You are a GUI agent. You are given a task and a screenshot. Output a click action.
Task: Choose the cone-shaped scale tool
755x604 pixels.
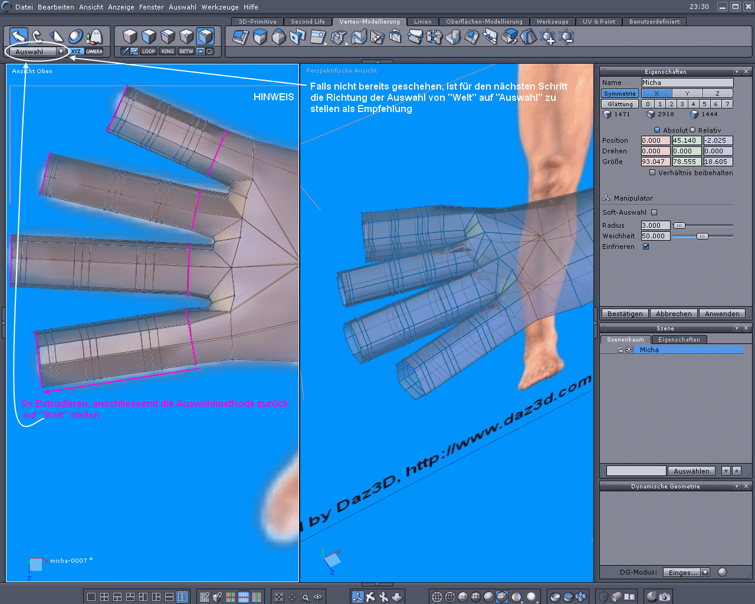pyautogui.click(x=57, y=37)
